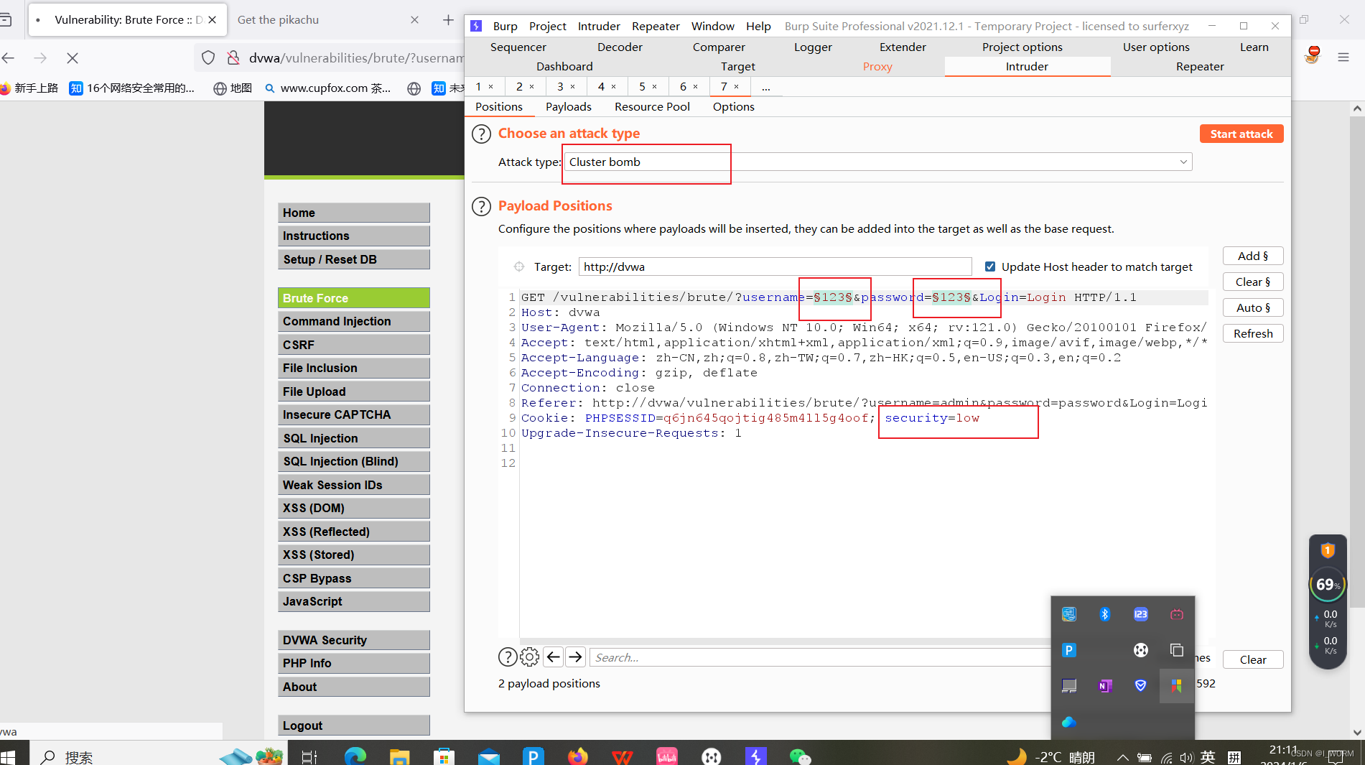Switch to the Payloads tab

pyautogui.click(x=569, y=106)
